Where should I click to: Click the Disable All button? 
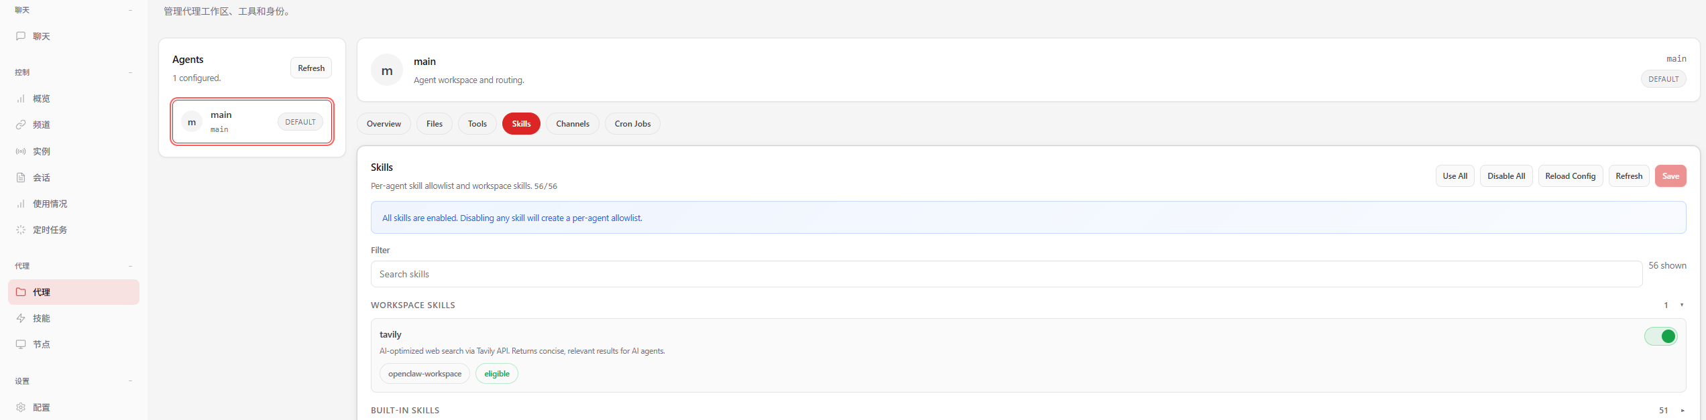(x=1505, y=176)
